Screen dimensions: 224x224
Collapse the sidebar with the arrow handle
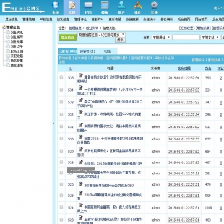pyautogui.click(x=54, y=123)
